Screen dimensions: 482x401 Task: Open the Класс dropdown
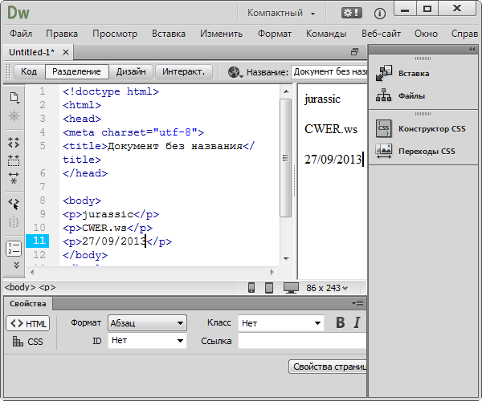click(x=281, y=322)
